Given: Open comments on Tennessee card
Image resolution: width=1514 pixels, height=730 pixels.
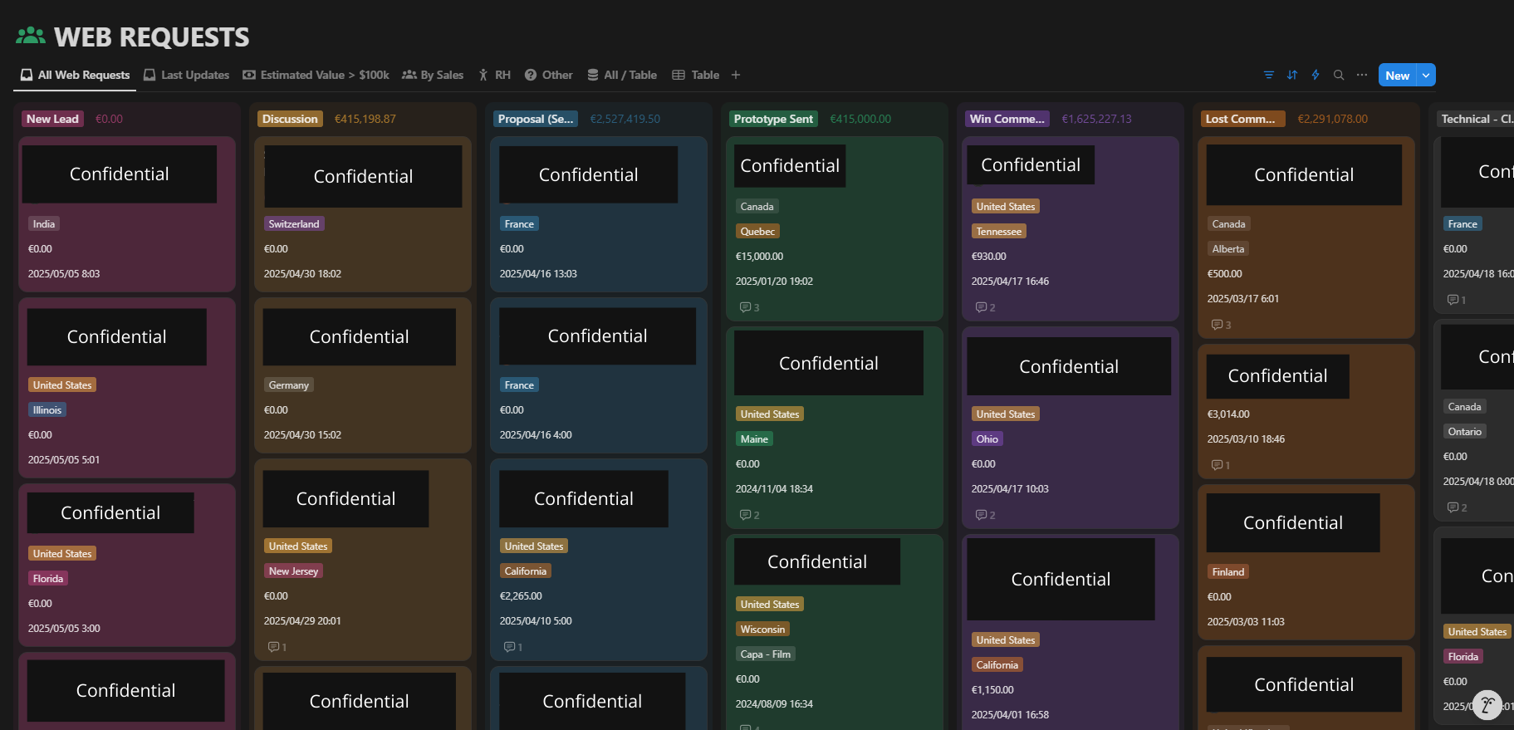Looking at the screenshot, I should coord(985,307).
